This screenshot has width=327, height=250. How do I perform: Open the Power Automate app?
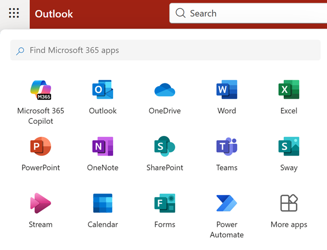pyautogui.click(x=226, y=203)
